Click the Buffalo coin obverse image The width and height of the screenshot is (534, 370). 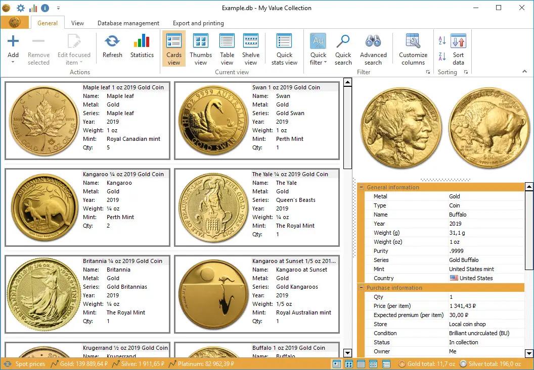pyautogui.click(x=401, y=128)
